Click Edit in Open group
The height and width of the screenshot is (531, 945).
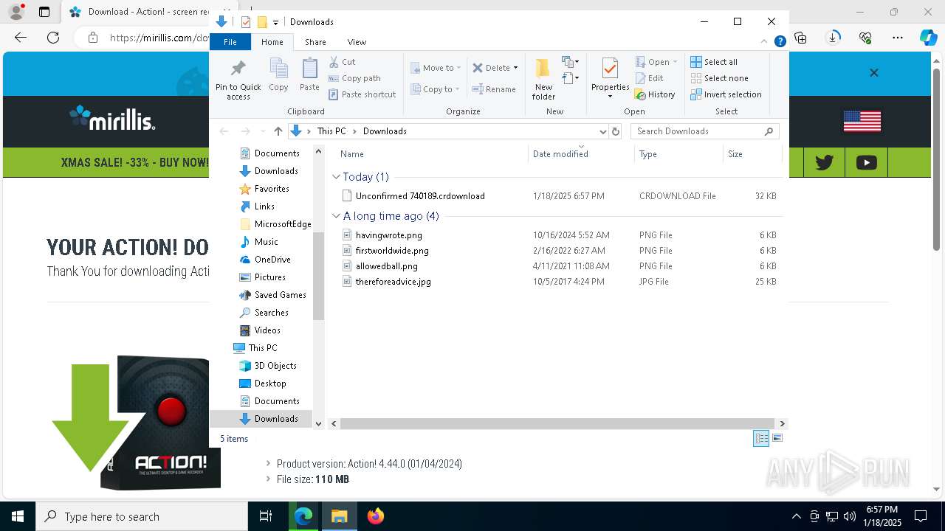click(649, 78)
